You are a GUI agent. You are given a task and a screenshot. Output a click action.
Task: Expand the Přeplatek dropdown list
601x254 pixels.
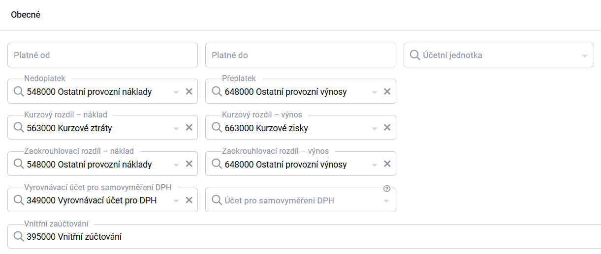click(x=374, y=92)
